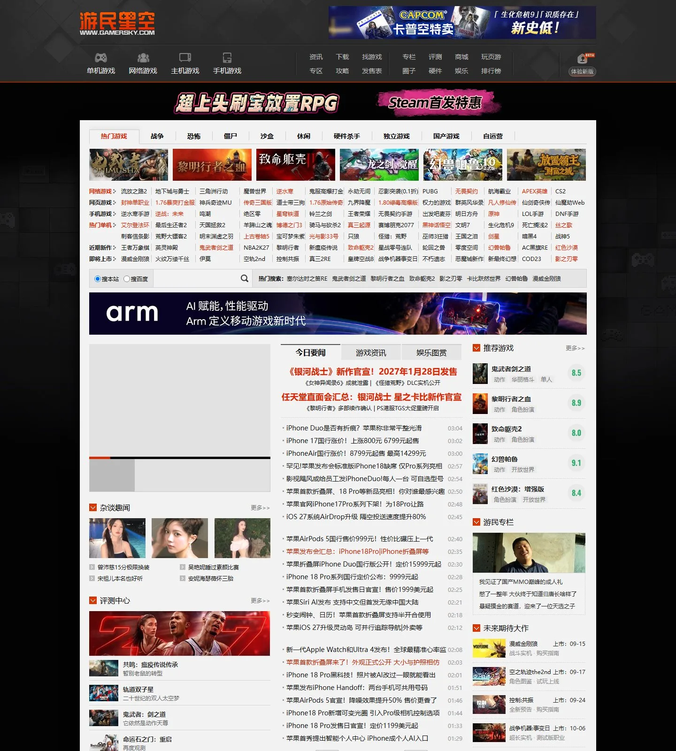
Task: Open the 发售表 navigation link
Action: point(372,71)
